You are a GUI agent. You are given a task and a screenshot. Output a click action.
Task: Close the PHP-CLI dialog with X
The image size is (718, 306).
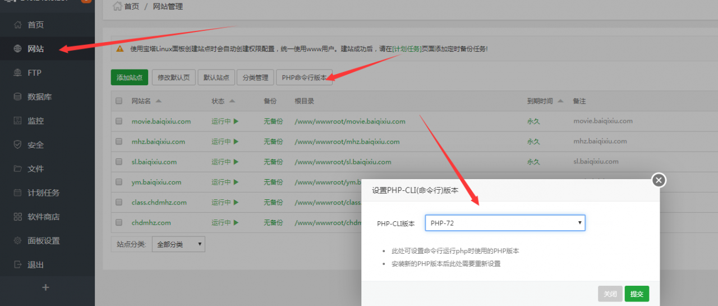(x=659, y=180)
